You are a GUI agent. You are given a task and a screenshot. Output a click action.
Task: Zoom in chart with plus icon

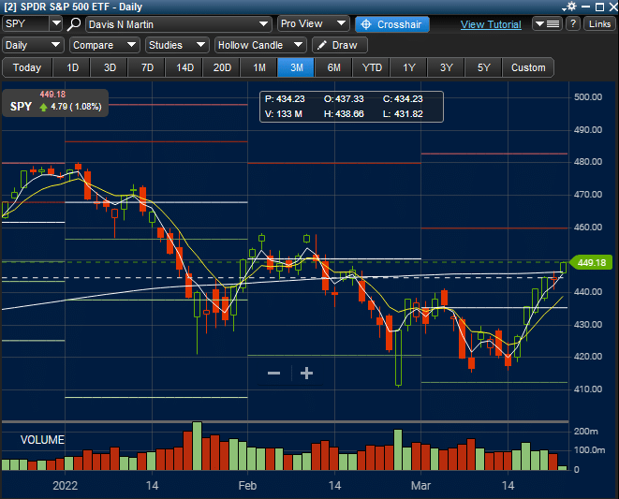coord(307,373)
